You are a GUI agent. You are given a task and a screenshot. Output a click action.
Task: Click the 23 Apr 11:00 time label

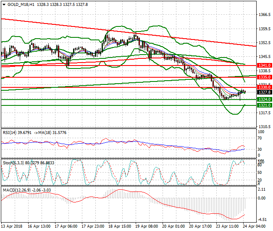227,226
